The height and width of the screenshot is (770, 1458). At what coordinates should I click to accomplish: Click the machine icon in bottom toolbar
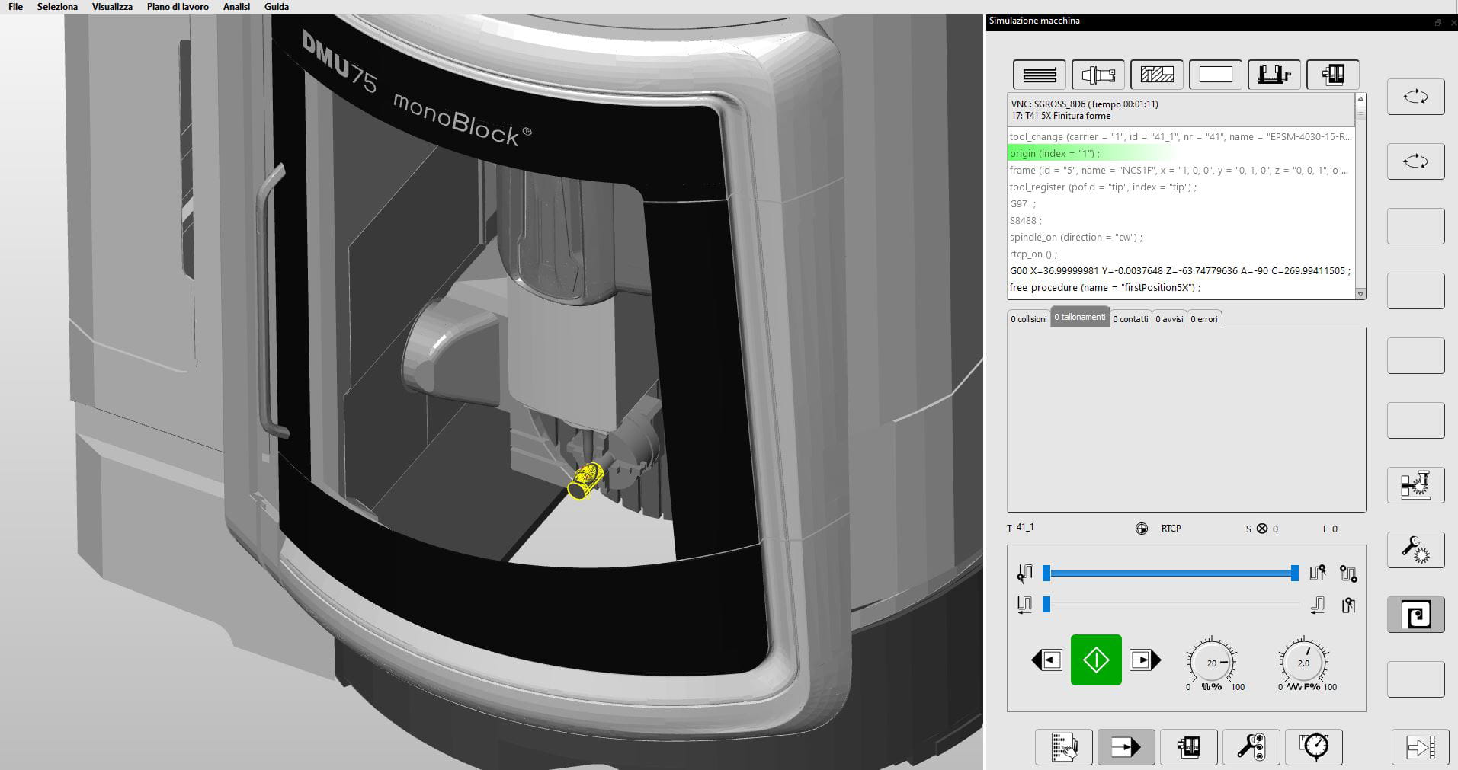tap(1189, 747)
